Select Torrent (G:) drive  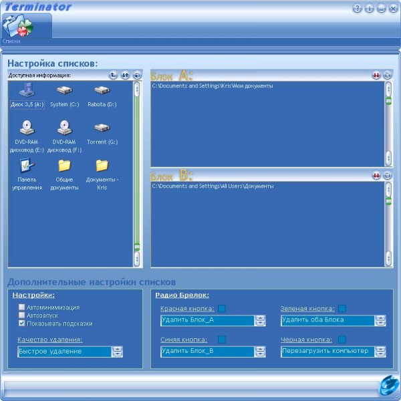102,134
